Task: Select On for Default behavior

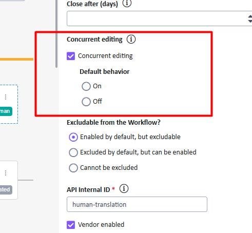Action: 86,86
